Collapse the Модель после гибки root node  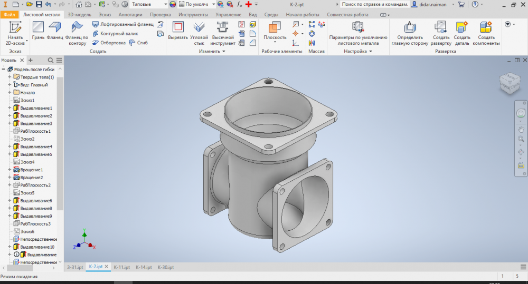point(4,70)
